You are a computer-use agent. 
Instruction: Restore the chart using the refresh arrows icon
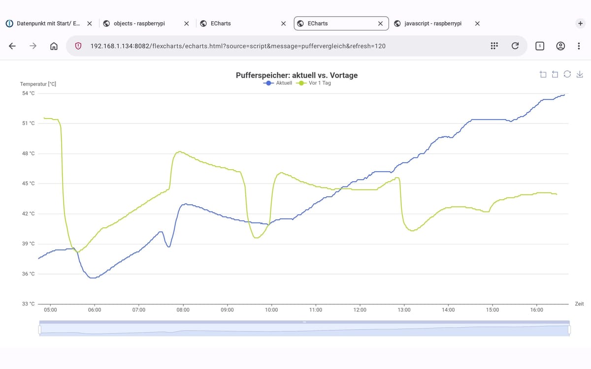tap(567, 74)
